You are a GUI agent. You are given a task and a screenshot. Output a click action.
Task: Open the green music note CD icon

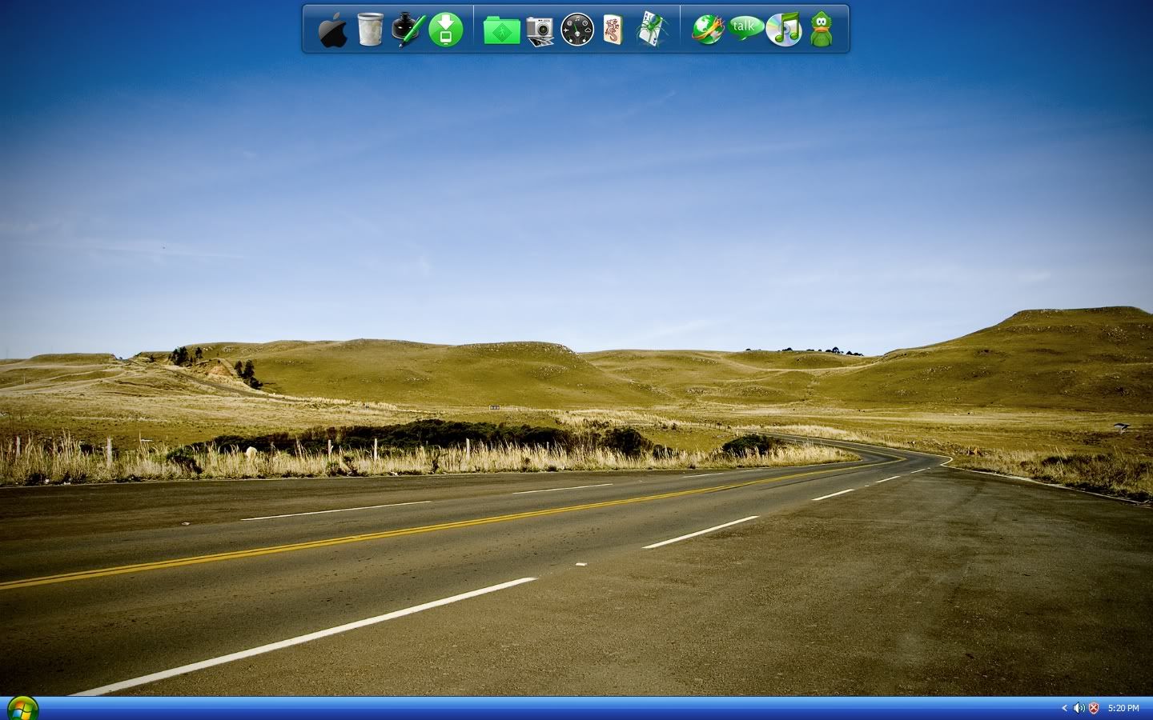click(x=784, y=30)
